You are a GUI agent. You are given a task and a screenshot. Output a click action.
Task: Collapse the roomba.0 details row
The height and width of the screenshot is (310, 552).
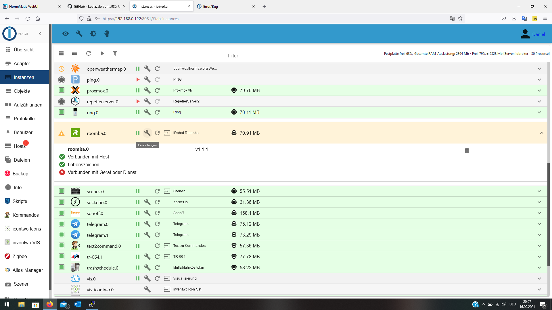541,133
